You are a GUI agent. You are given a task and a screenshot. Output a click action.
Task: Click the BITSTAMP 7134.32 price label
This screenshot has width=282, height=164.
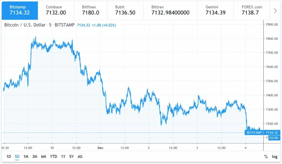click(262, 133)
